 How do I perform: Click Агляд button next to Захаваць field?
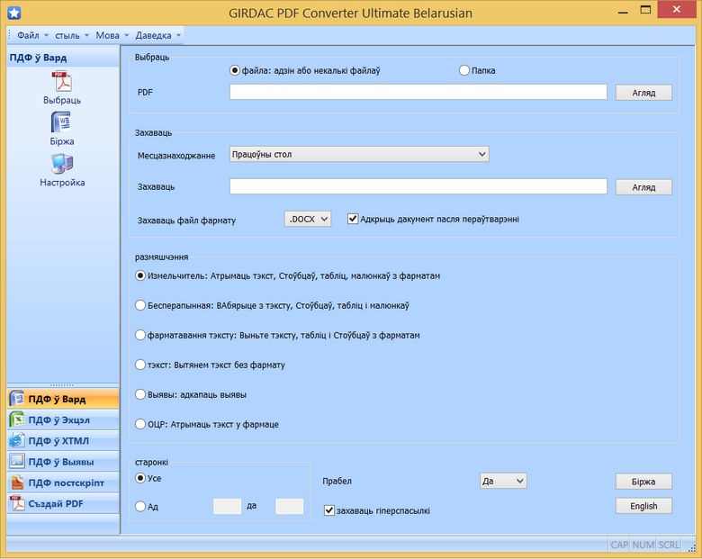point(643,187)
